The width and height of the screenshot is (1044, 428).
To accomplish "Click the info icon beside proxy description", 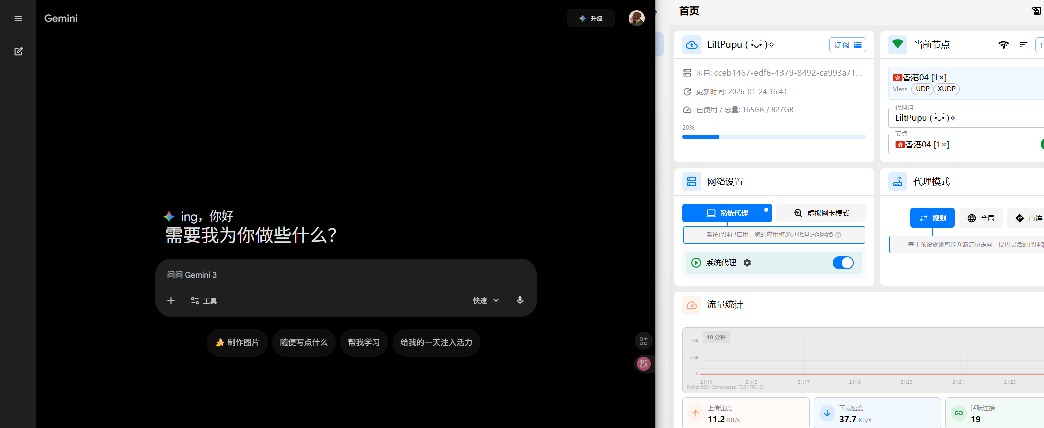I will (x=838, y=235).
